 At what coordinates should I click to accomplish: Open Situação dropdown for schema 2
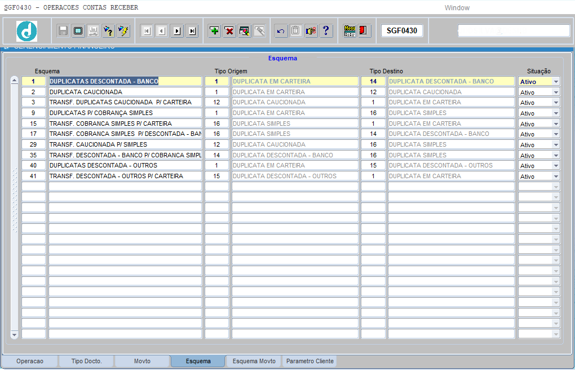(556, 92)
